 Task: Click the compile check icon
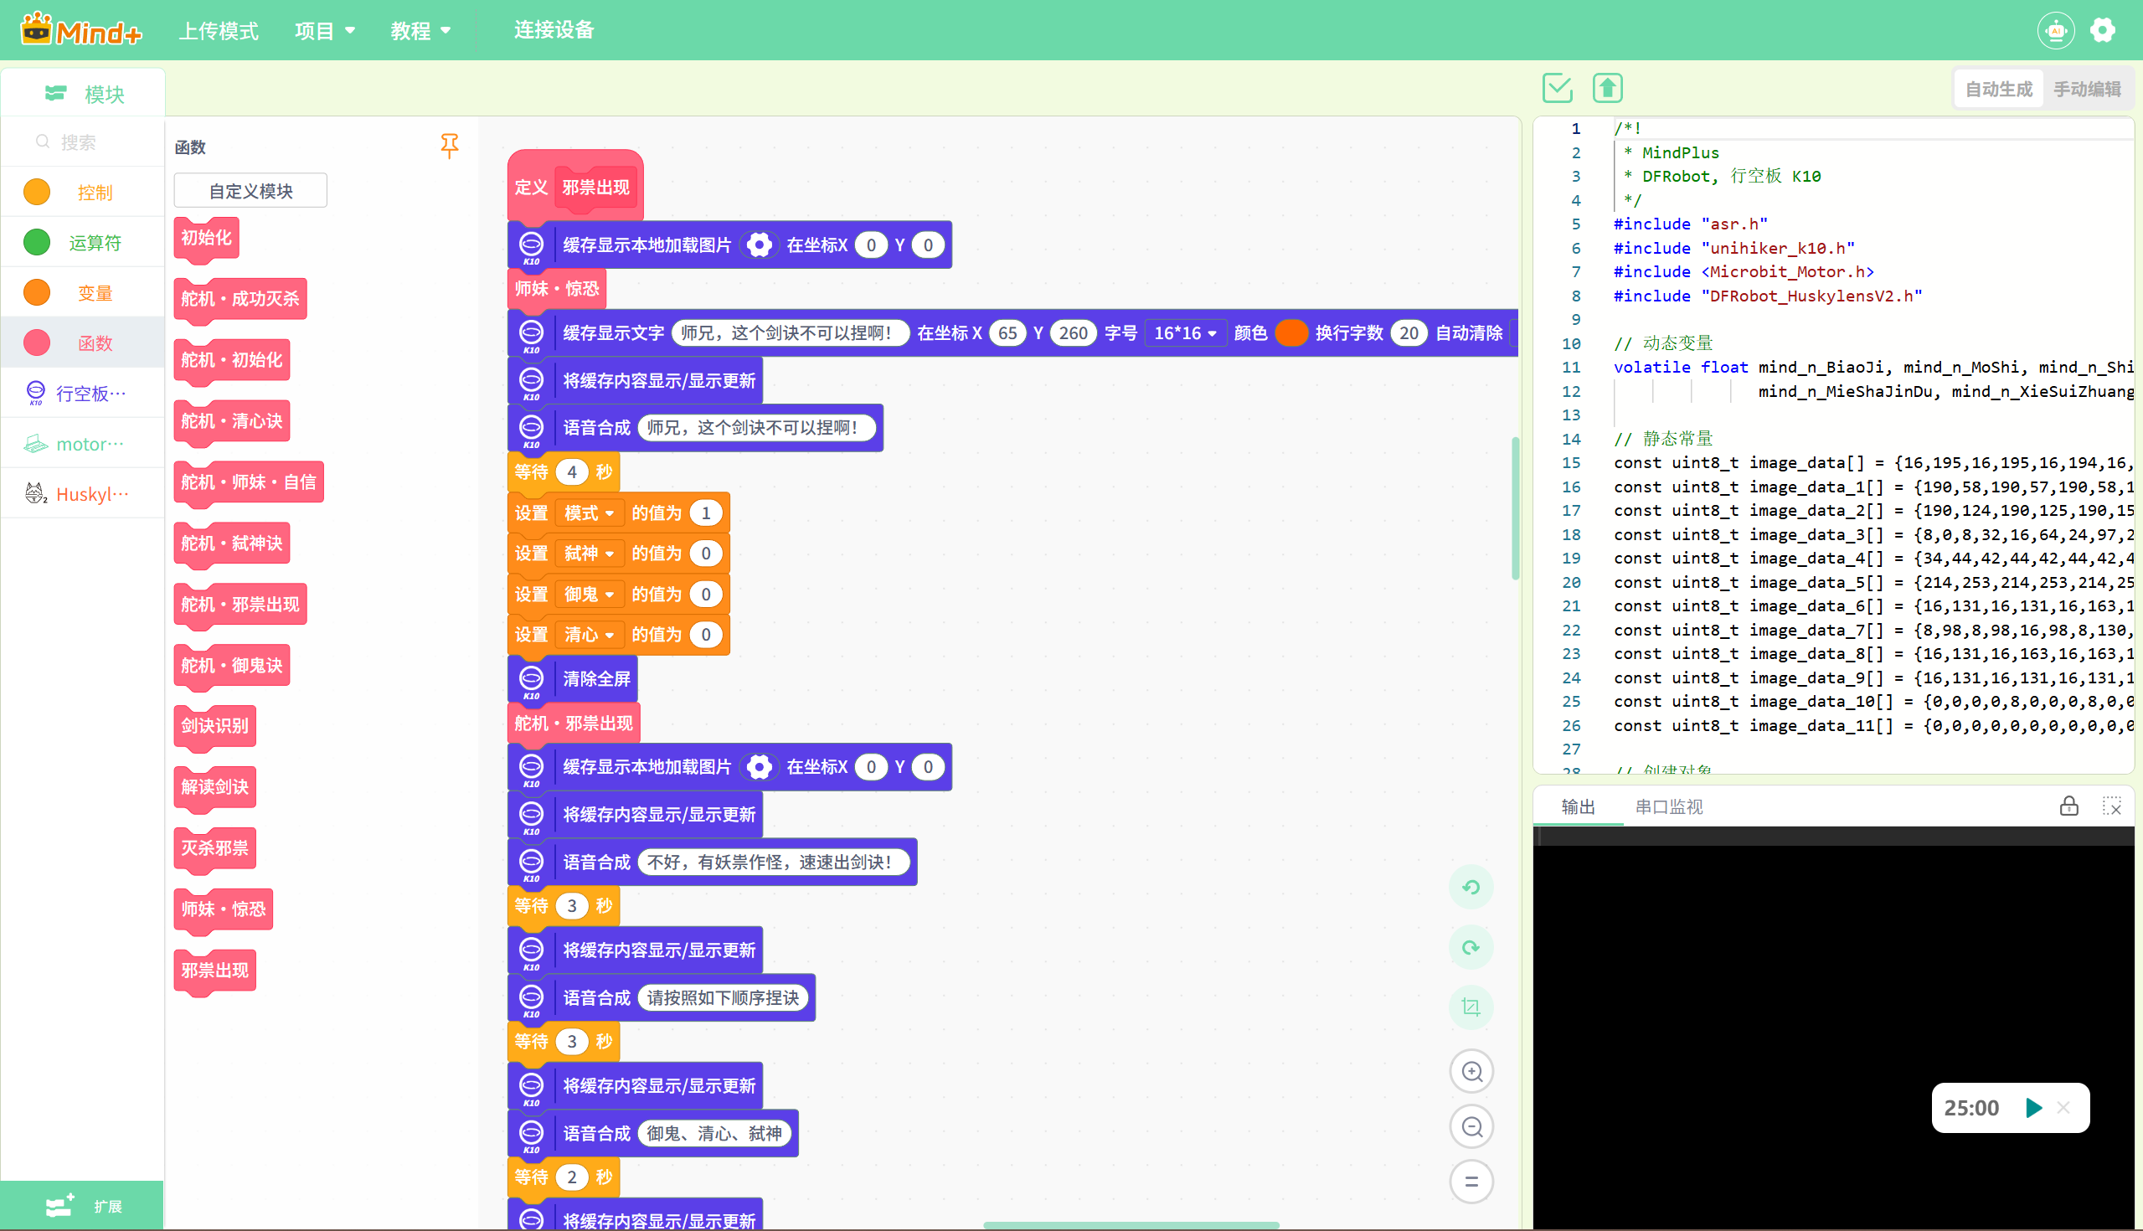click(1556, 88)
